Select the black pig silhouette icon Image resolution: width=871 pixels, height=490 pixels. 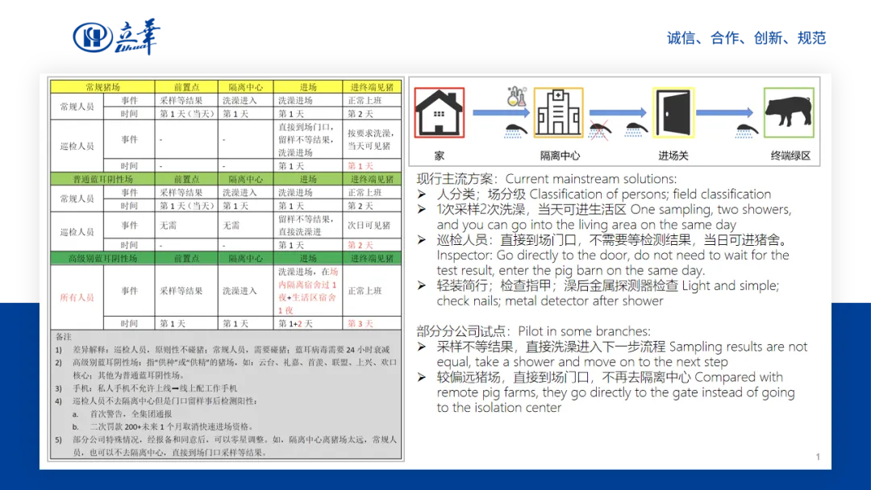pos(789,112)
